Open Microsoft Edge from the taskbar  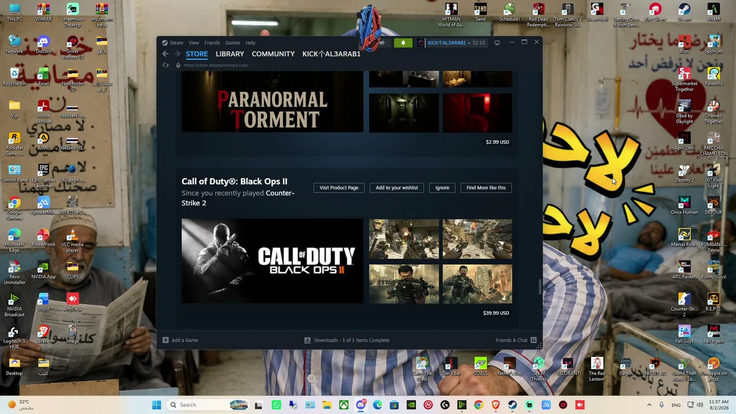tap(377, 405)
